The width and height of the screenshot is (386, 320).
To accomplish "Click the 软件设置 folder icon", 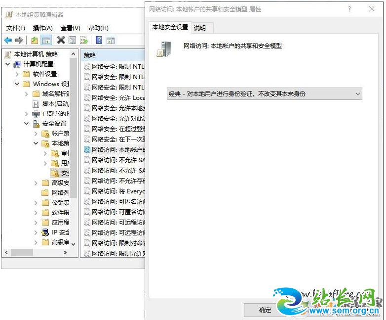I will coord(26,74).
